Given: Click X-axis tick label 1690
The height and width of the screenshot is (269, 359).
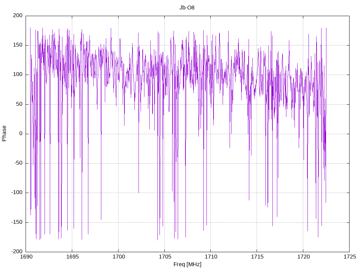Looking at the screenshot, I should (x=26, y=257).
